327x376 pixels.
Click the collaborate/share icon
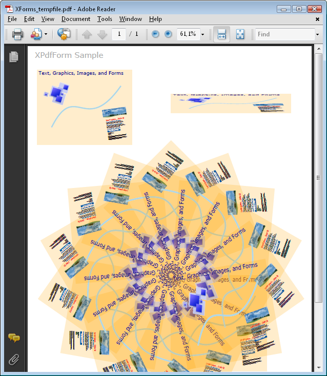coord(36,34)
